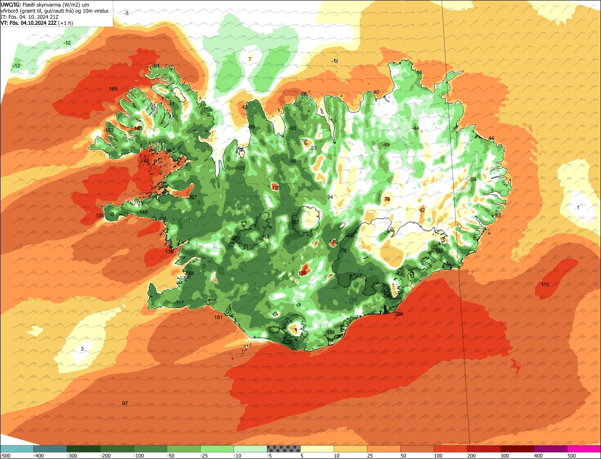The image size is (601, 459).
Task: Click the '-98' flux value on the map
Action: pos(292,161)
